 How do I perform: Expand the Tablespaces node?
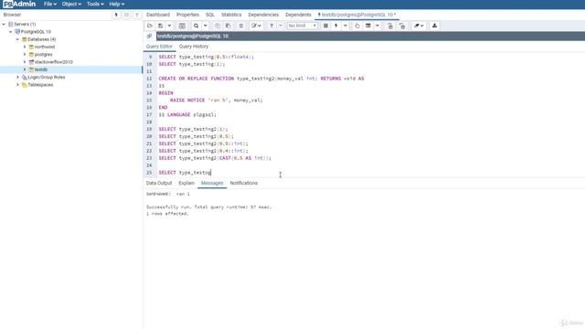click(x=17, y=85)
